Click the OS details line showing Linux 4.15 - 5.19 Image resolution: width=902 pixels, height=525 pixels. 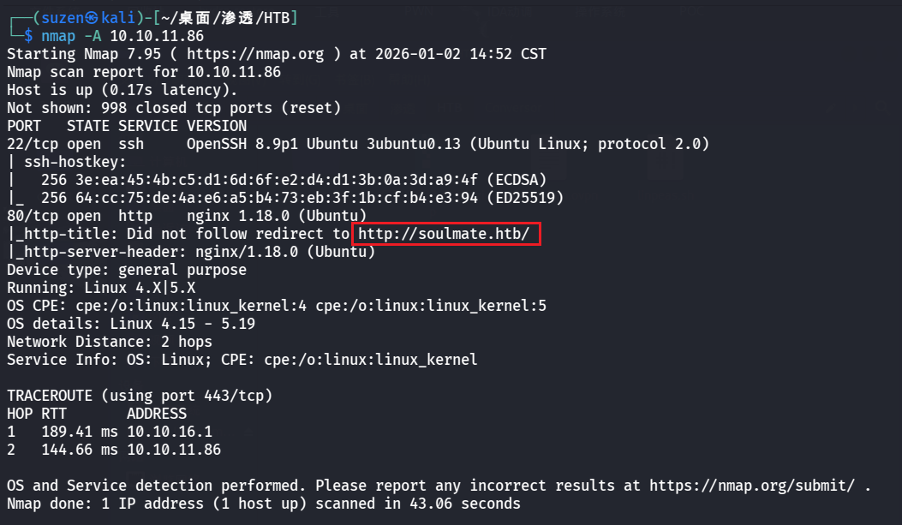point(131,323)
